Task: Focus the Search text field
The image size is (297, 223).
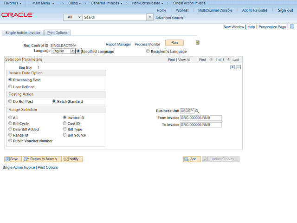Action: click(x=114, y=17)
